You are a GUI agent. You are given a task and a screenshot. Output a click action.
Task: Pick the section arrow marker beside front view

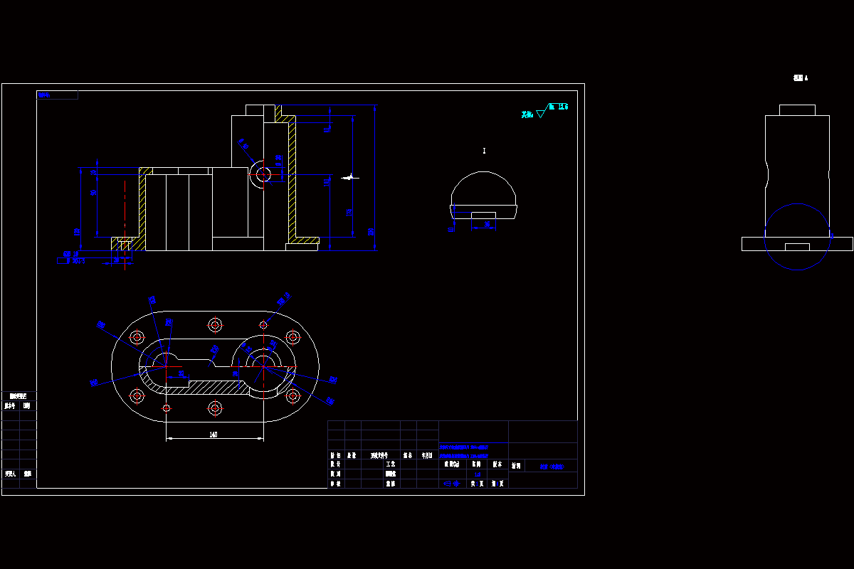pyautogui.click(x=350, y=177)
